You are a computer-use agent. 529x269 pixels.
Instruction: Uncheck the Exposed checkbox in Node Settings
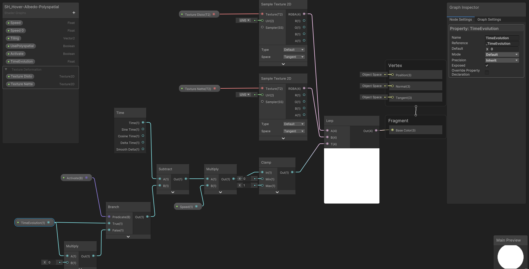487,65
